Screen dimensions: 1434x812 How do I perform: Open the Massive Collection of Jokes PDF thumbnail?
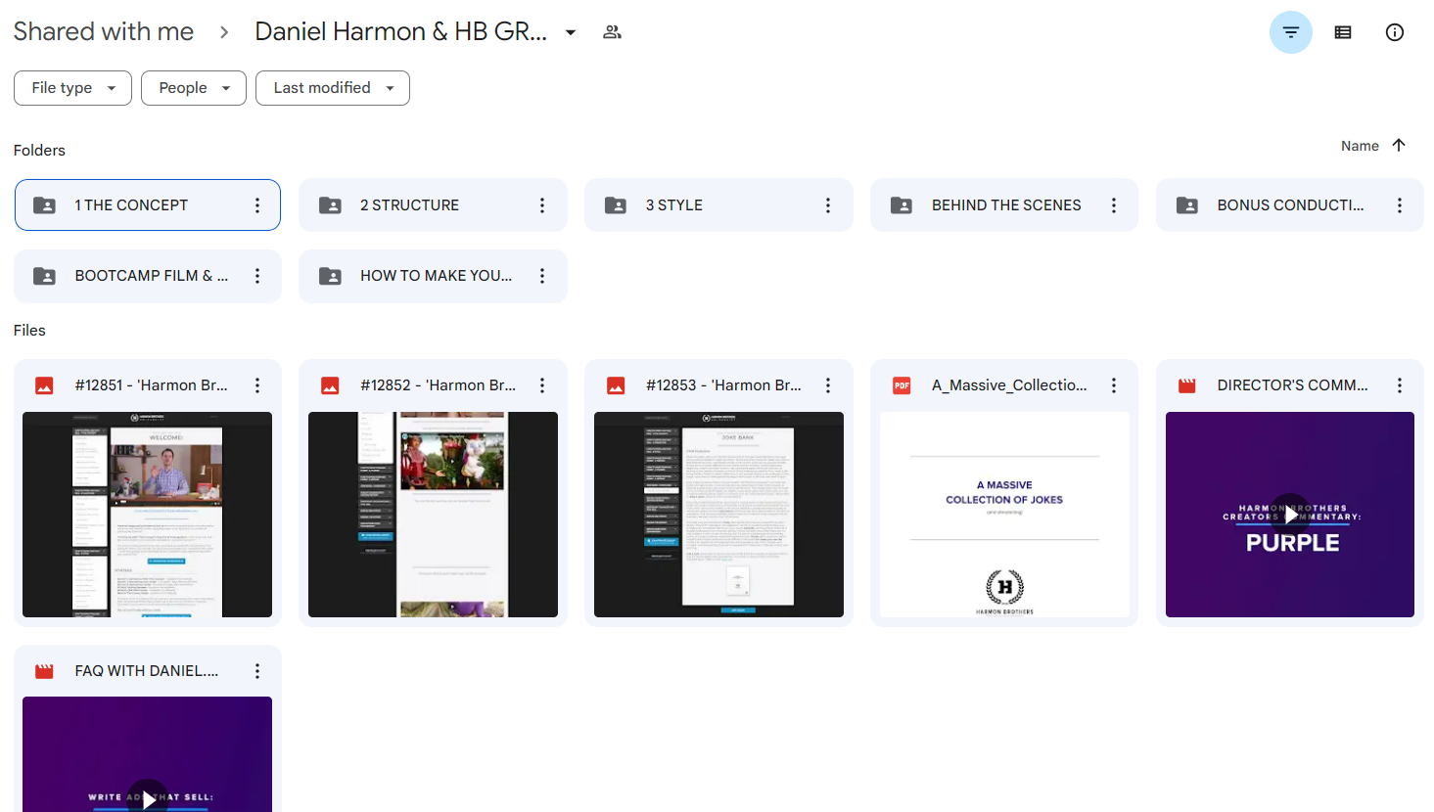tap(1004, 515)
